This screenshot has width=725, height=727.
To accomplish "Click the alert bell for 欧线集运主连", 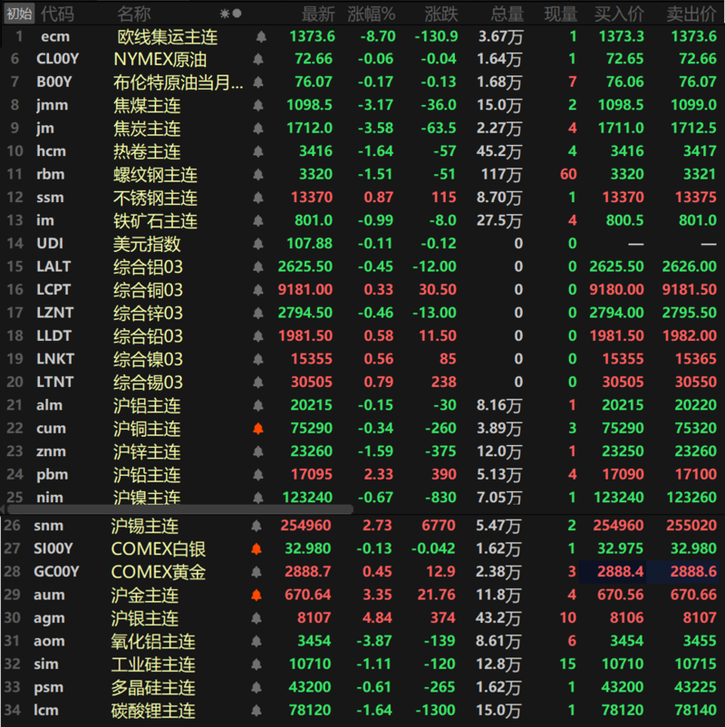I will [x=261, y=36].
